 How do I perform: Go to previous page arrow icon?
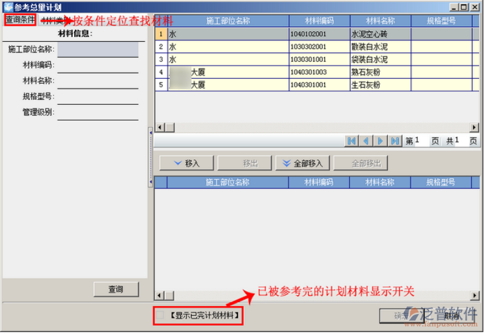pyautogui.click(x=365, y=141)
